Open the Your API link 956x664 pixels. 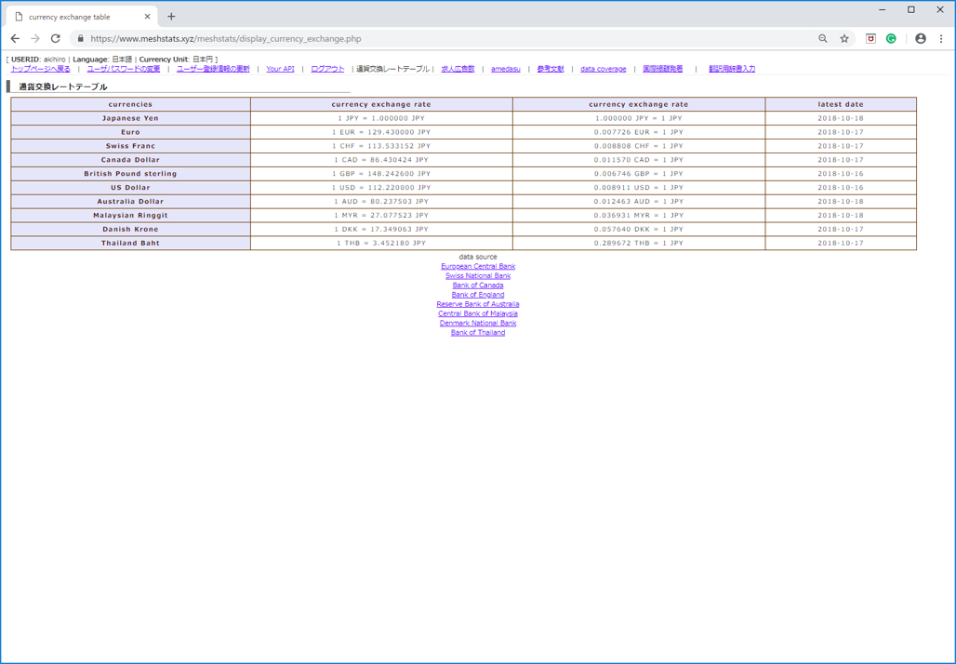click(280, 69)
